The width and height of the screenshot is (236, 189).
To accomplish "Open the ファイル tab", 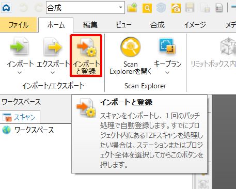I will click(x=19, y=25).
